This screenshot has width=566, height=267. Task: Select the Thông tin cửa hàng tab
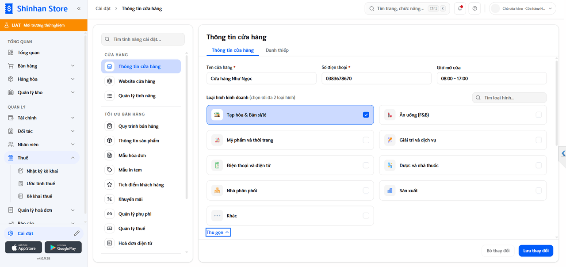click(x=233, y=50)
